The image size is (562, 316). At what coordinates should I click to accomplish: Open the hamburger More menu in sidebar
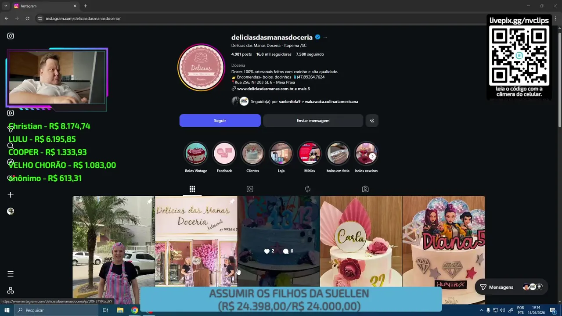[x=11, y=274]
